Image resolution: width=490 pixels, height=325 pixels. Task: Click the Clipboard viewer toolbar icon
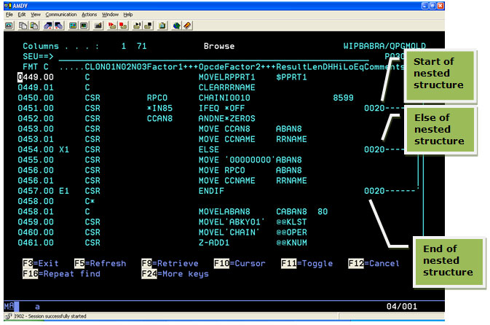pyautogui.click(x=162, y=26)
